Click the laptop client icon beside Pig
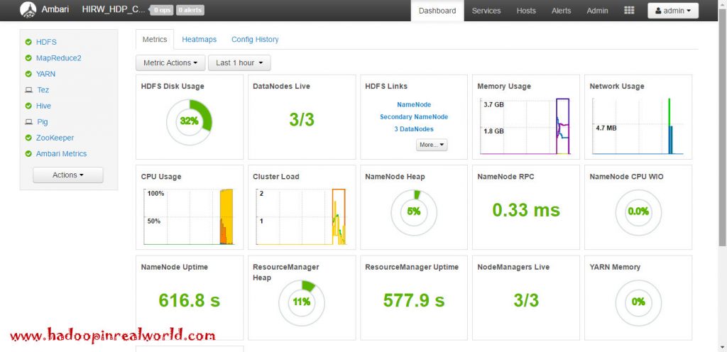This screenshot has height=352, width=727. pyautogui.click(x=28, y=122)
